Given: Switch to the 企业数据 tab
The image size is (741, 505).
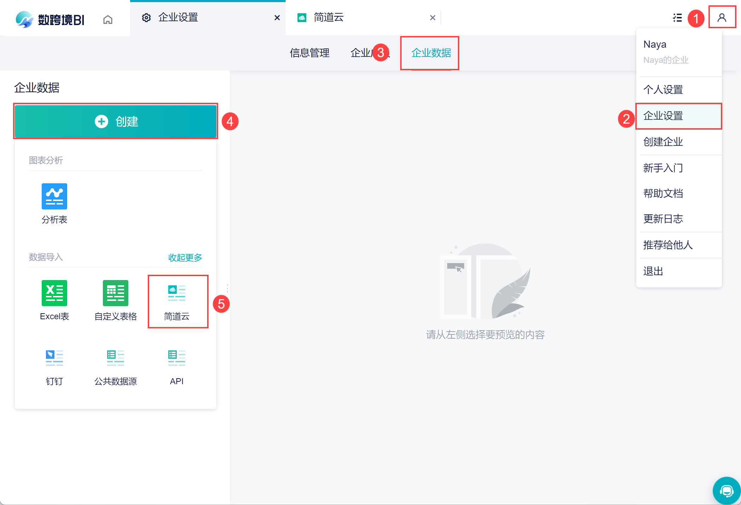Looking at the screenshot, I should coord(431,53).
